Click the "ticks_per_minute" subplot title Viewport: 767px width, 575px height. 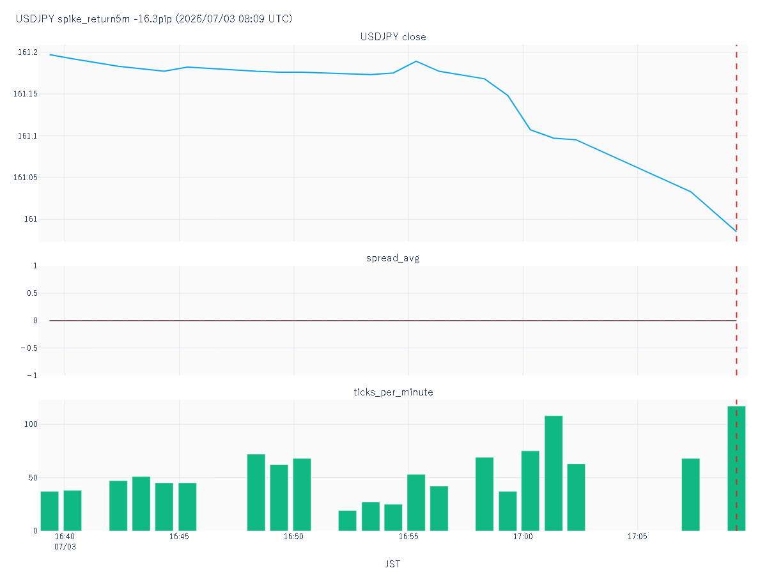point(393,392)
